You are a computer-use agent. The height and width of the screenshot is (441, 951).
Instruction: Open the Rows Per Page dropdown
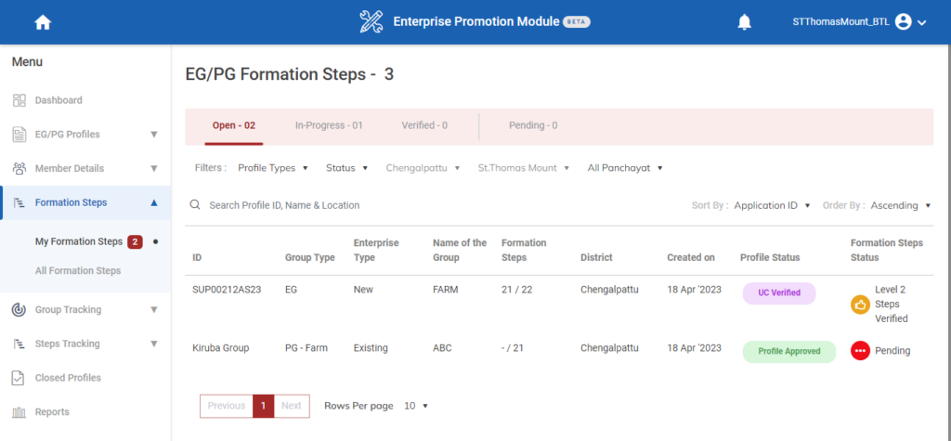point(416,406)
